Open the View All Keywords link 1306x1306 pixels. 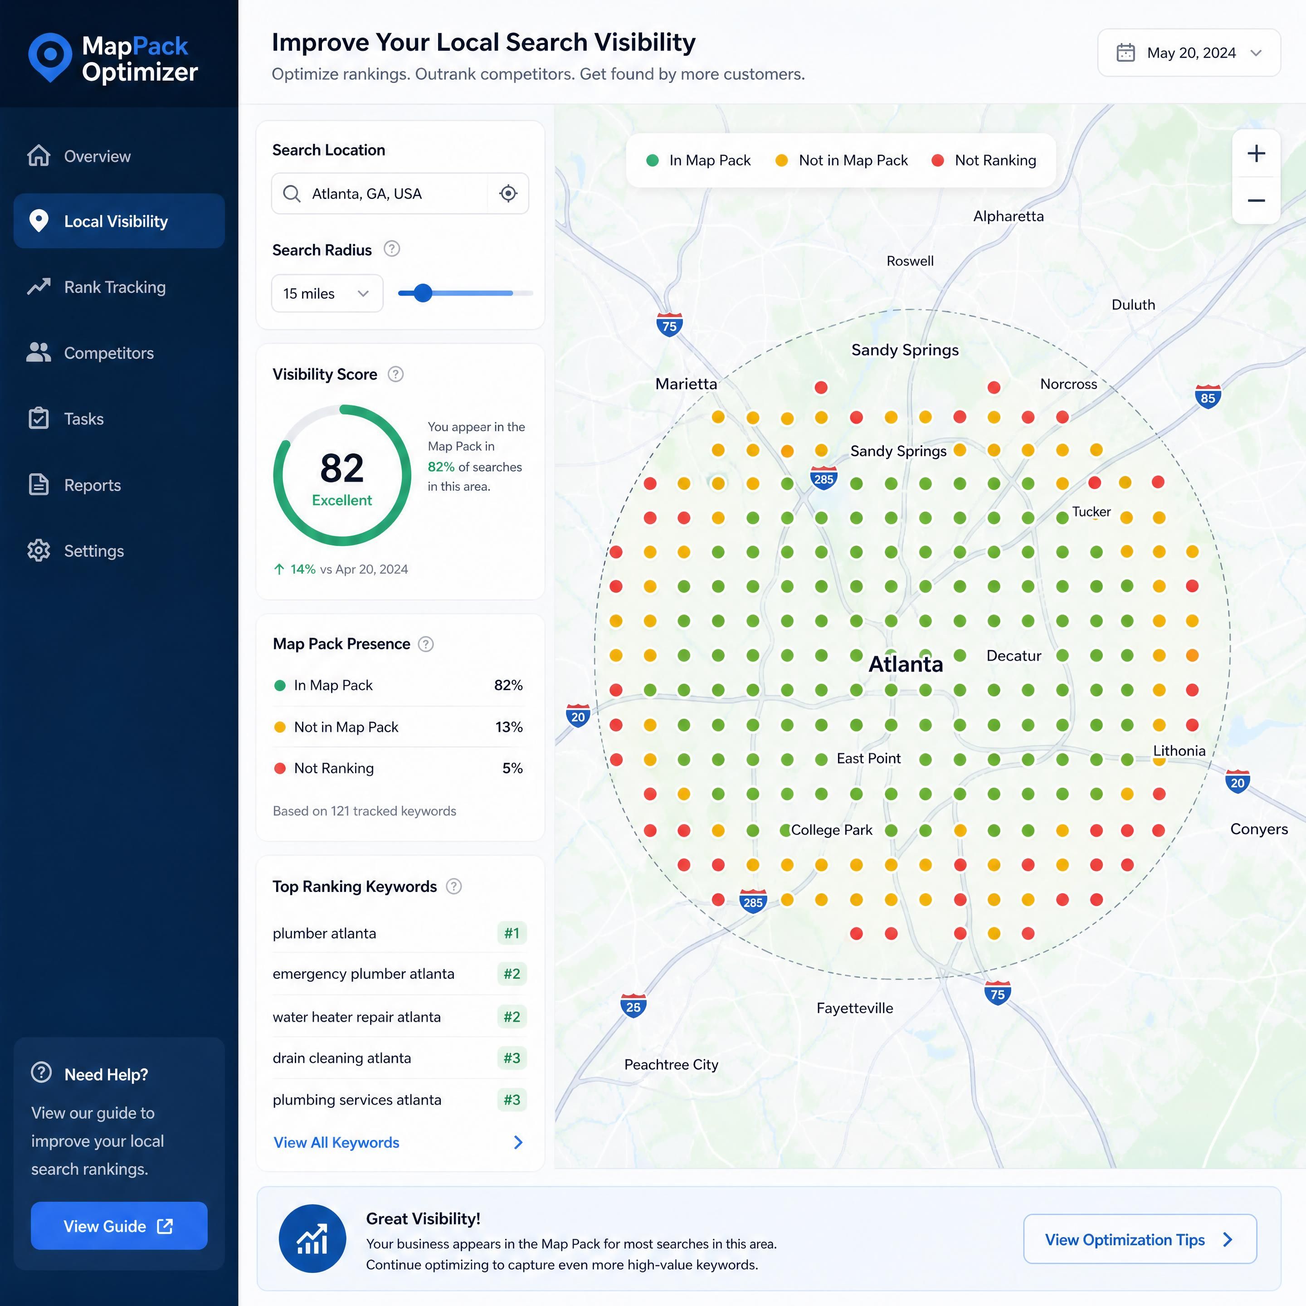pos(336,1142)
